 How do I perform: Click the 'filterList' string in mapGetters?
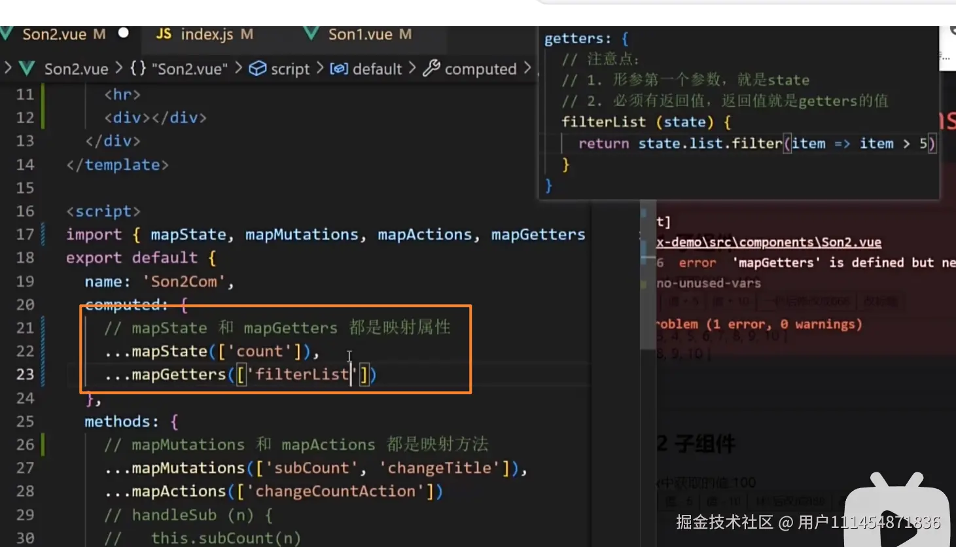click(x=302, y=374)
